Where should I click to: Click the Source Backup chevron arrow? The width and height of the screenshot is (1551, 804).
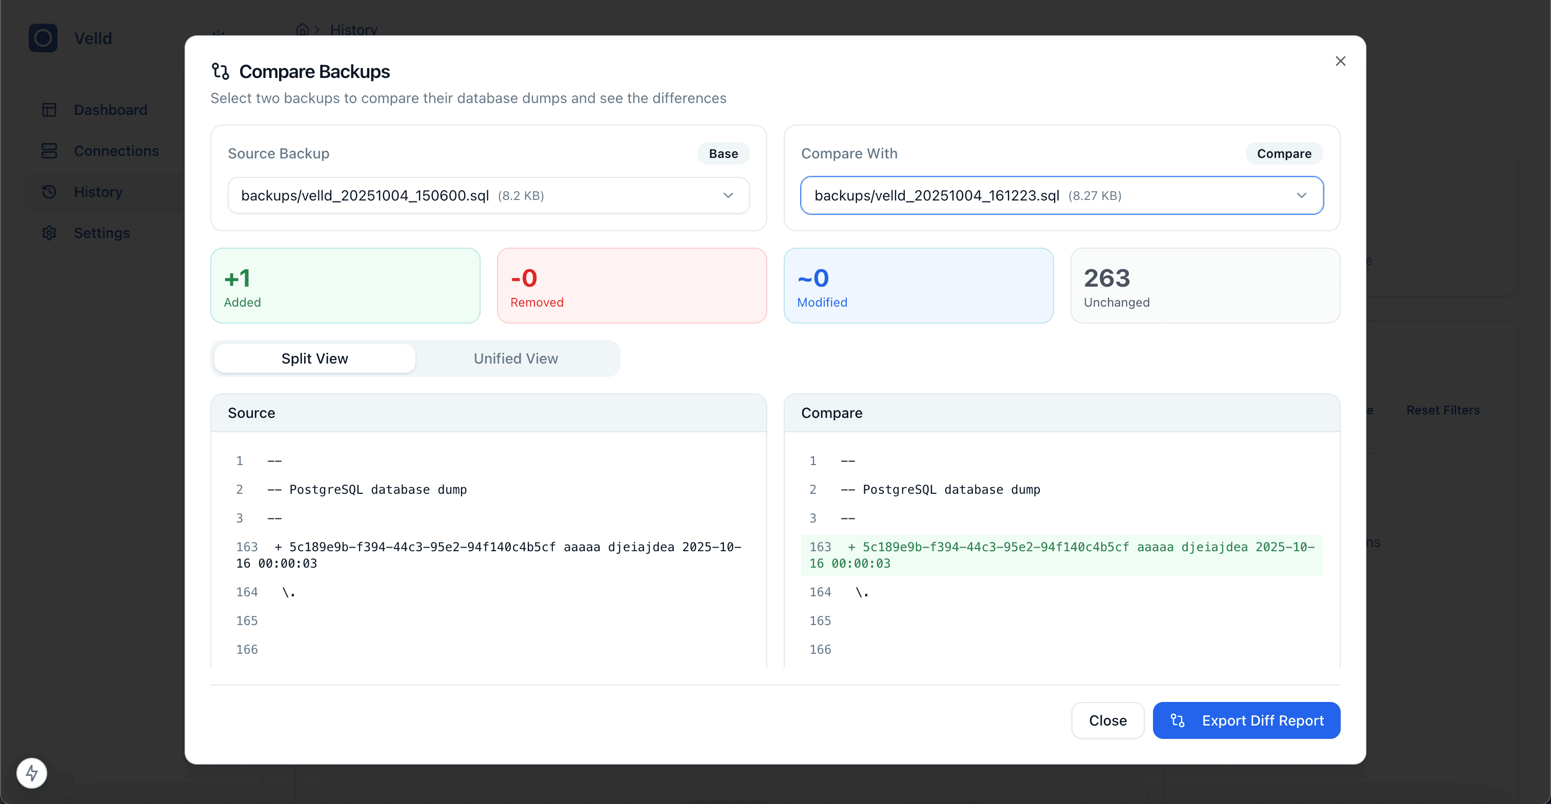click(x=728, y=195)
